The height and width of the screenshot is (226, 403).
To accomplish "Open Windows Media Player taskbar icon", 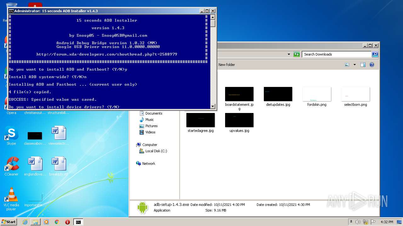I will click(46, 222).
